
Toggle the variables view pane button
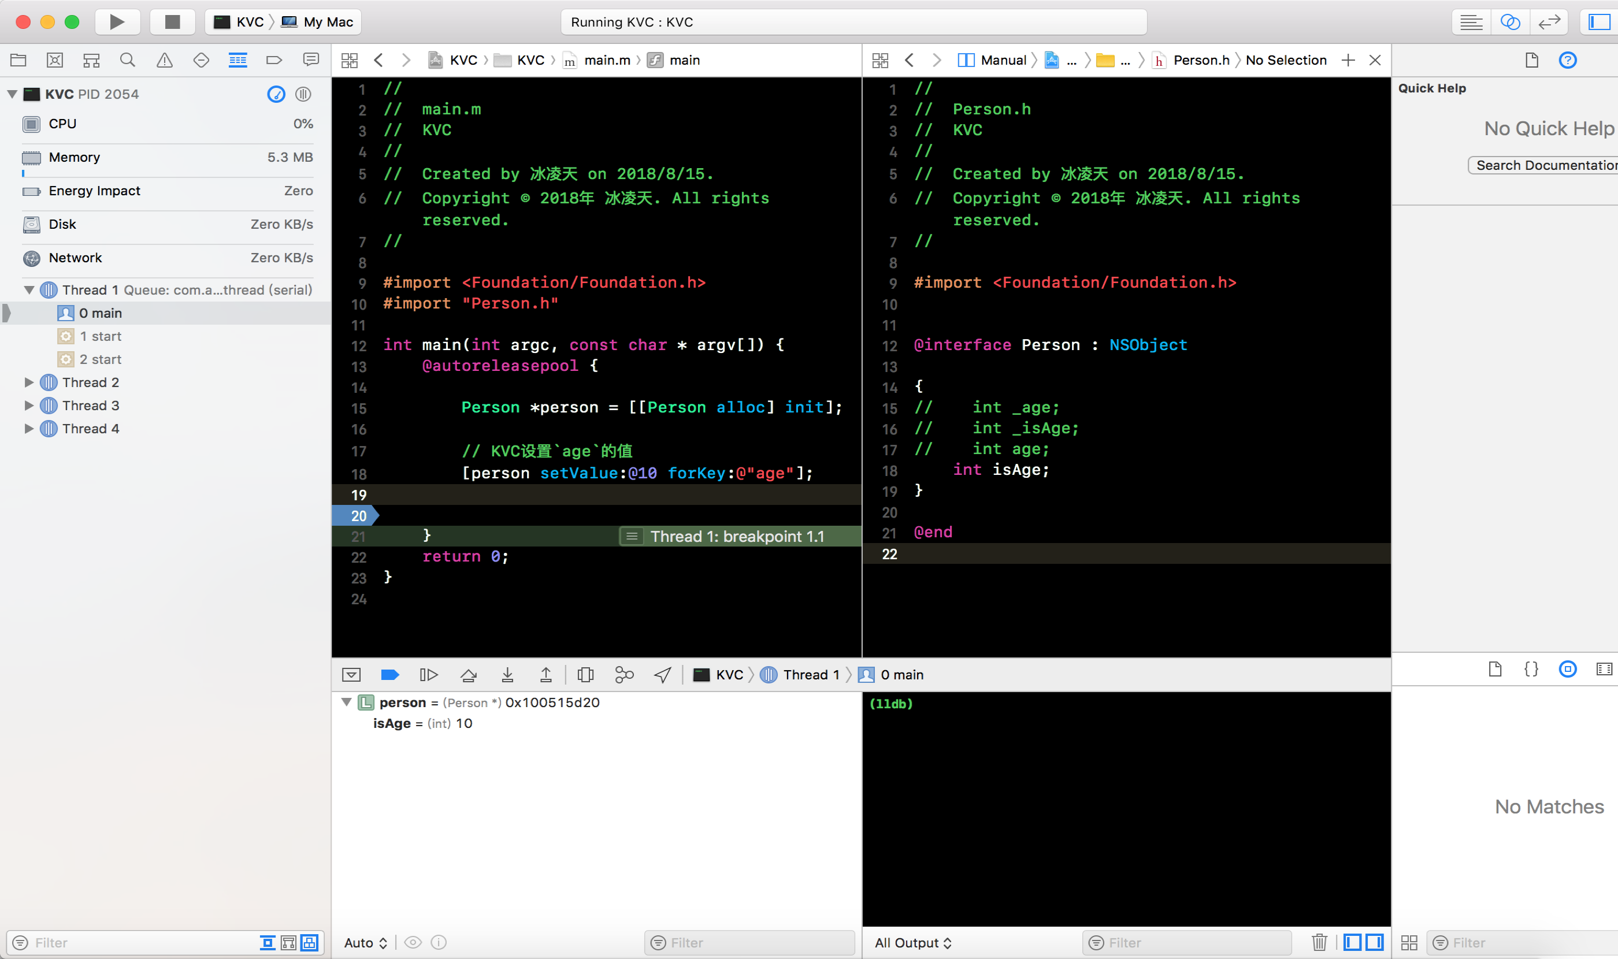coord(1352,942)
